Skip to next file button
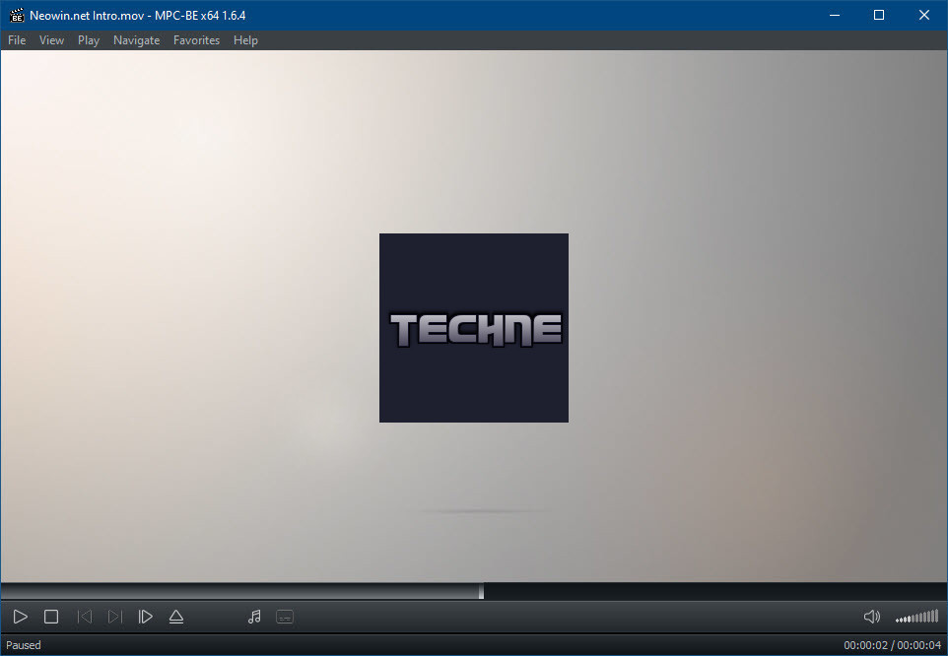The image size is (948, 656). pos(114,617)
